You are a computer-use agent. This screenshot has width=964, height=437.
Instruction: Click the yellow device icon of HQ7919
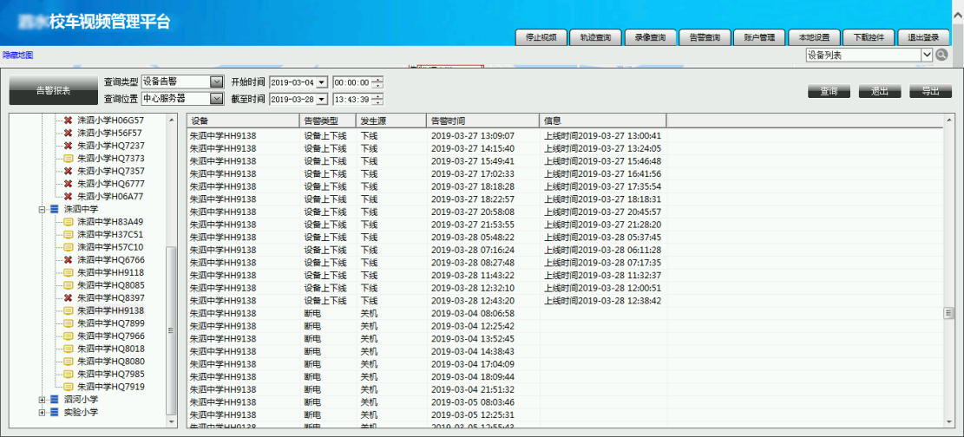[69, 387]
